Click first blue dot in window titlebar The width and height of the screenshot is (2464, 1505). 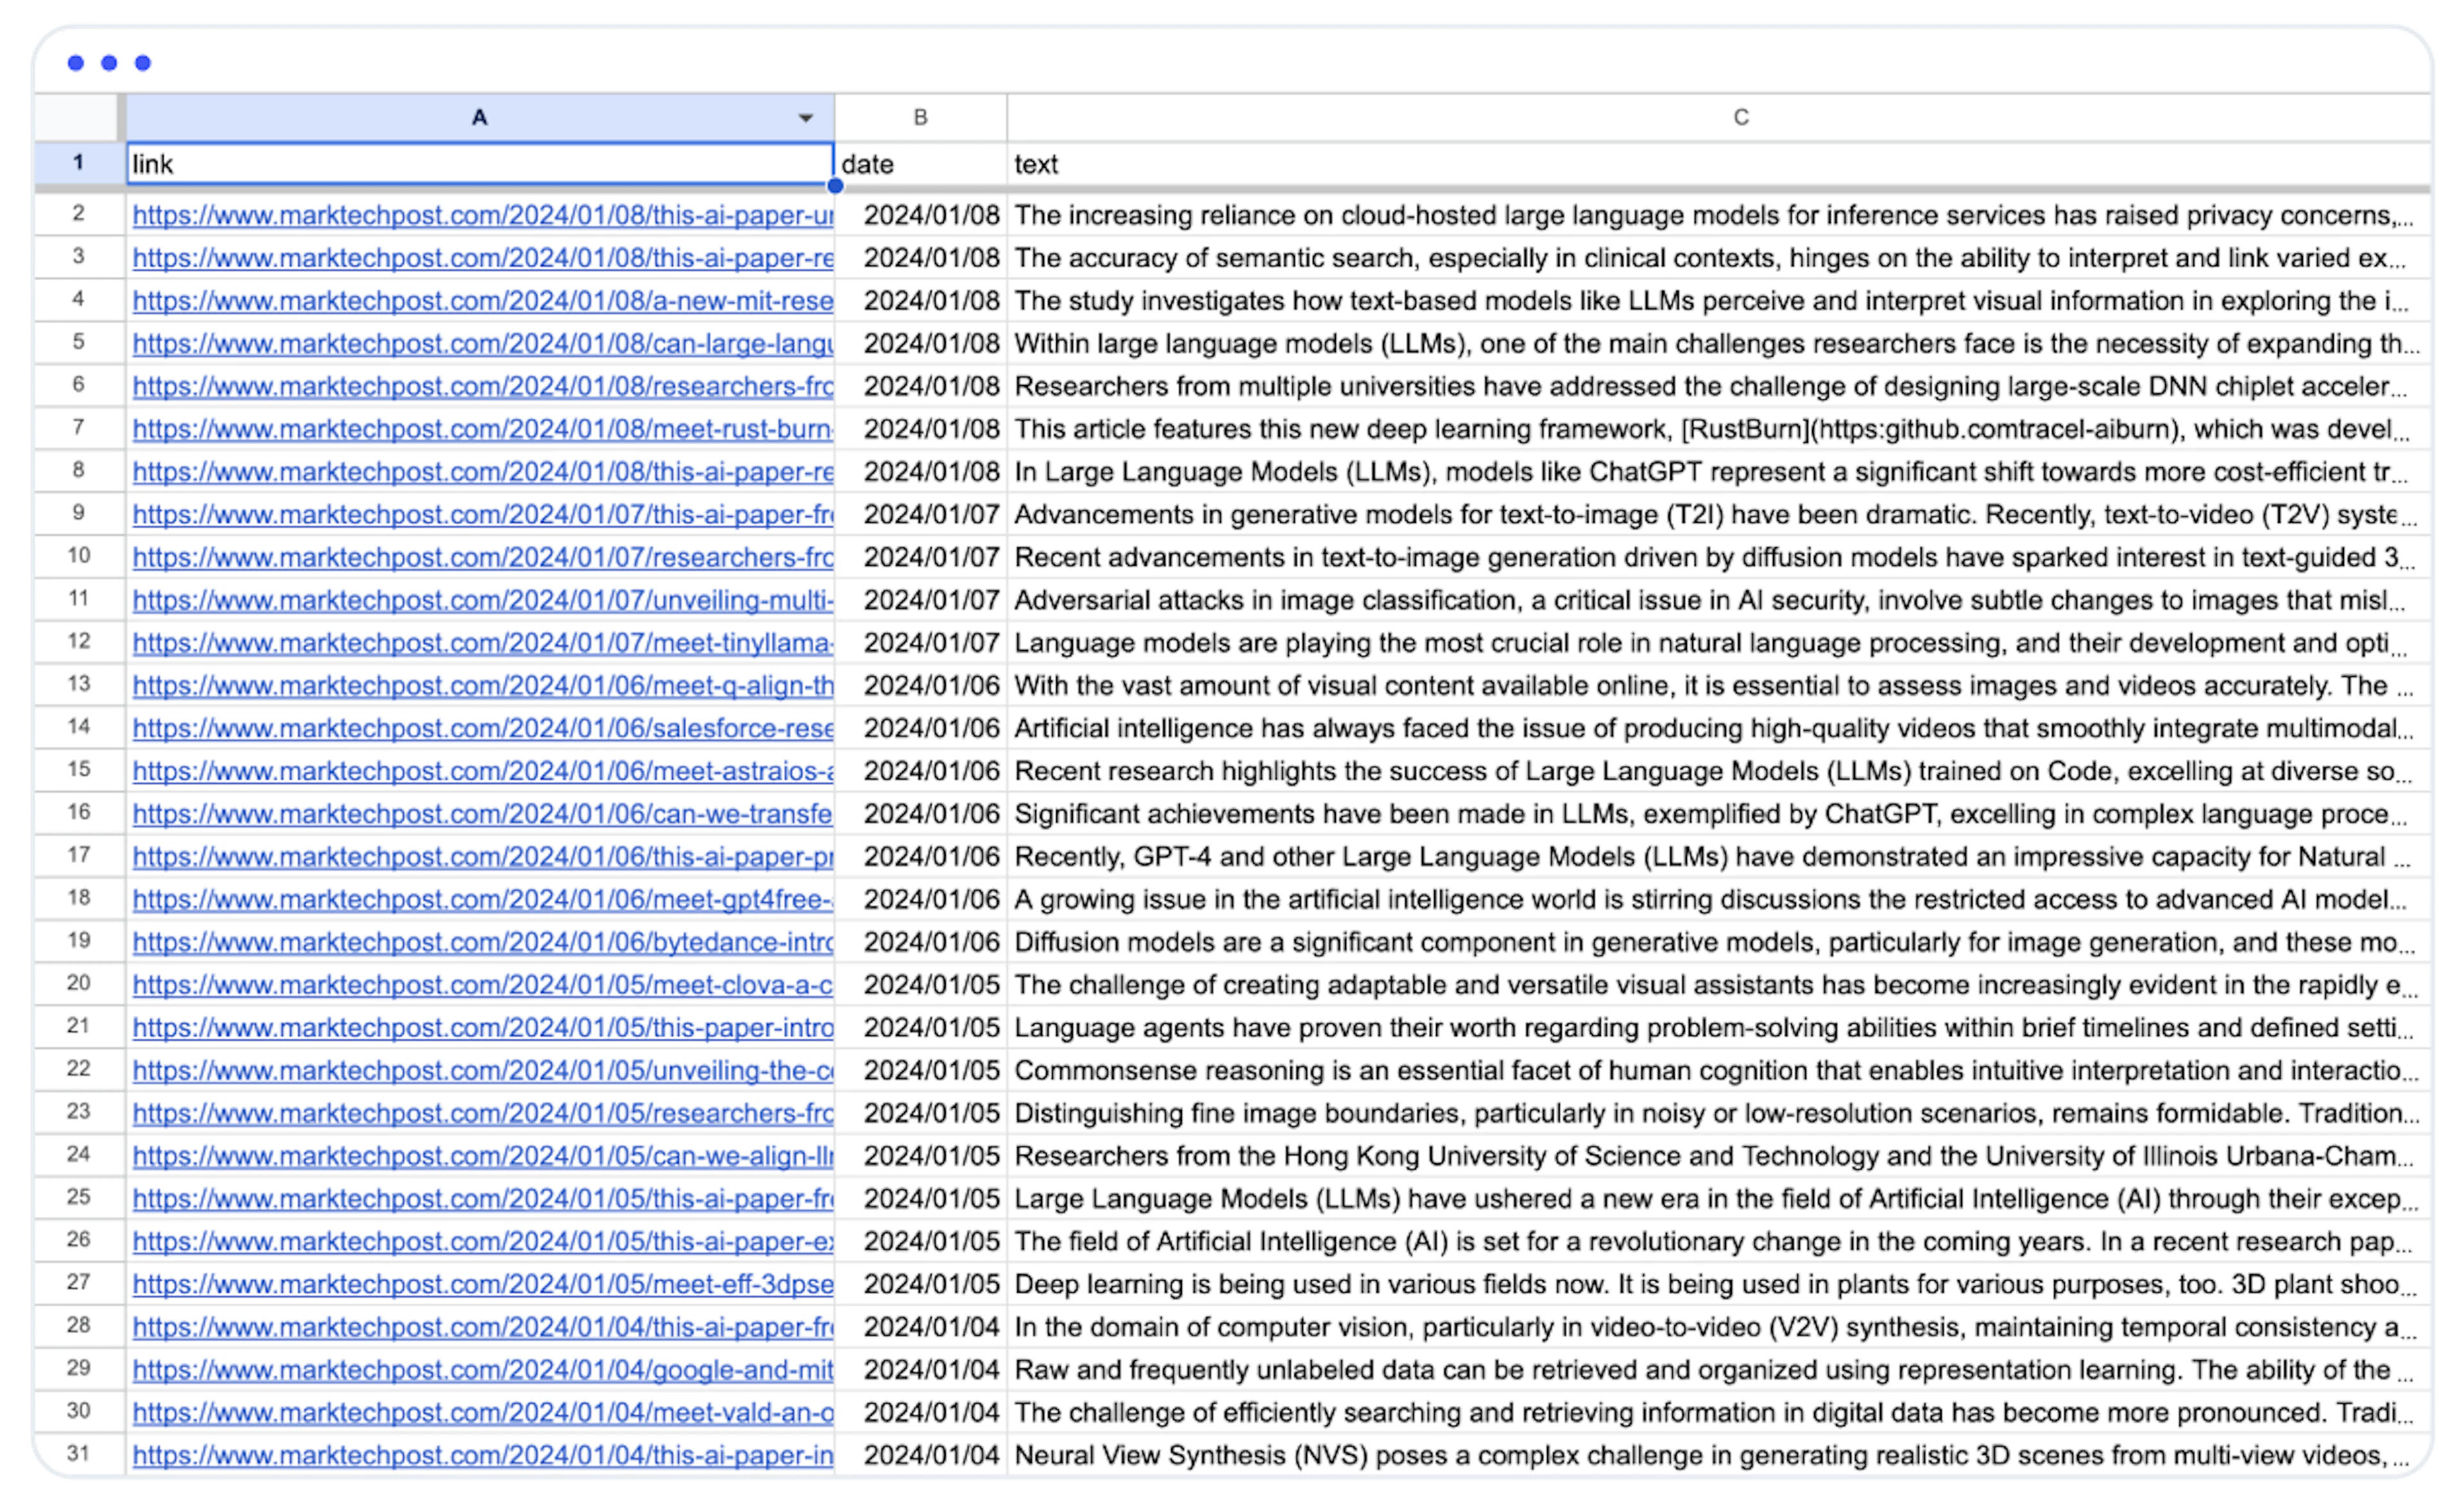[76, 63]
